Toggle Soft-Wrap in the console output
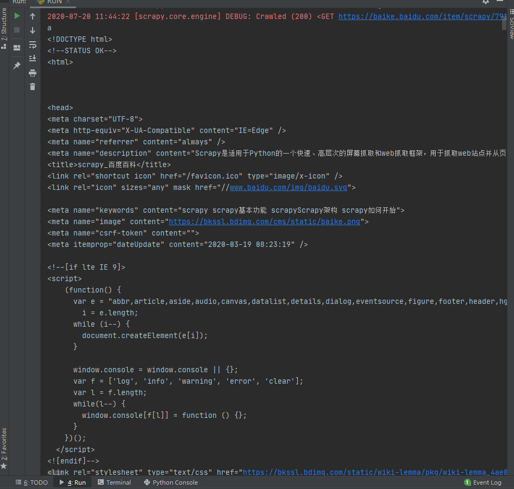Viewport: 514px width, 489px height. click(33, 45)
